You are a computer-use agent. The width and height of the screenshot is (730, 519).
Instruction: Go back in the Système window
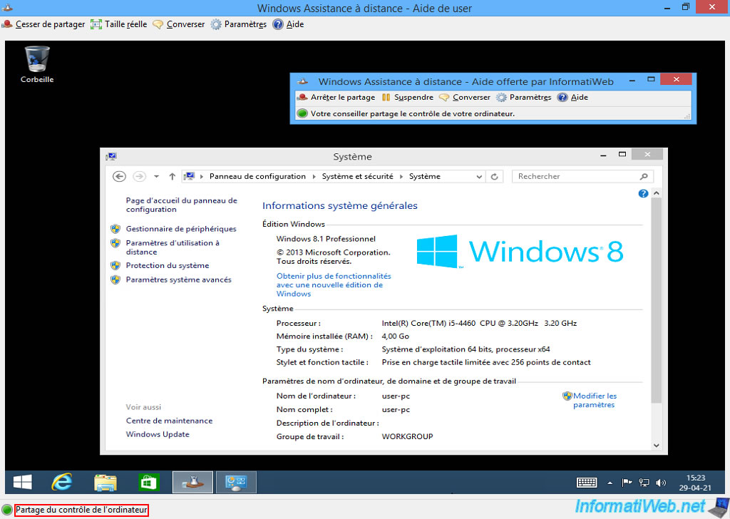point(119,176)
